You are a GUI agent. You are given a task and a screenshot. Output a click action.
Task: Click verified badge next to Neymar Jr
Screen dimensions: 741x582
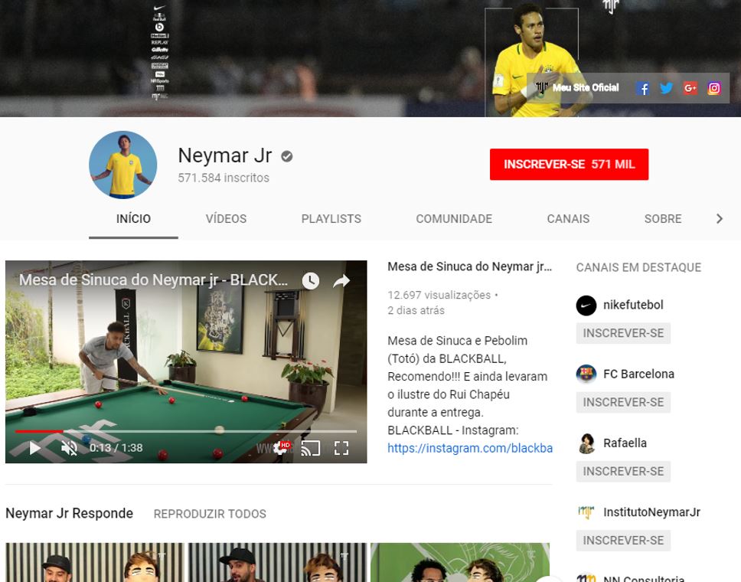point(287,156)
